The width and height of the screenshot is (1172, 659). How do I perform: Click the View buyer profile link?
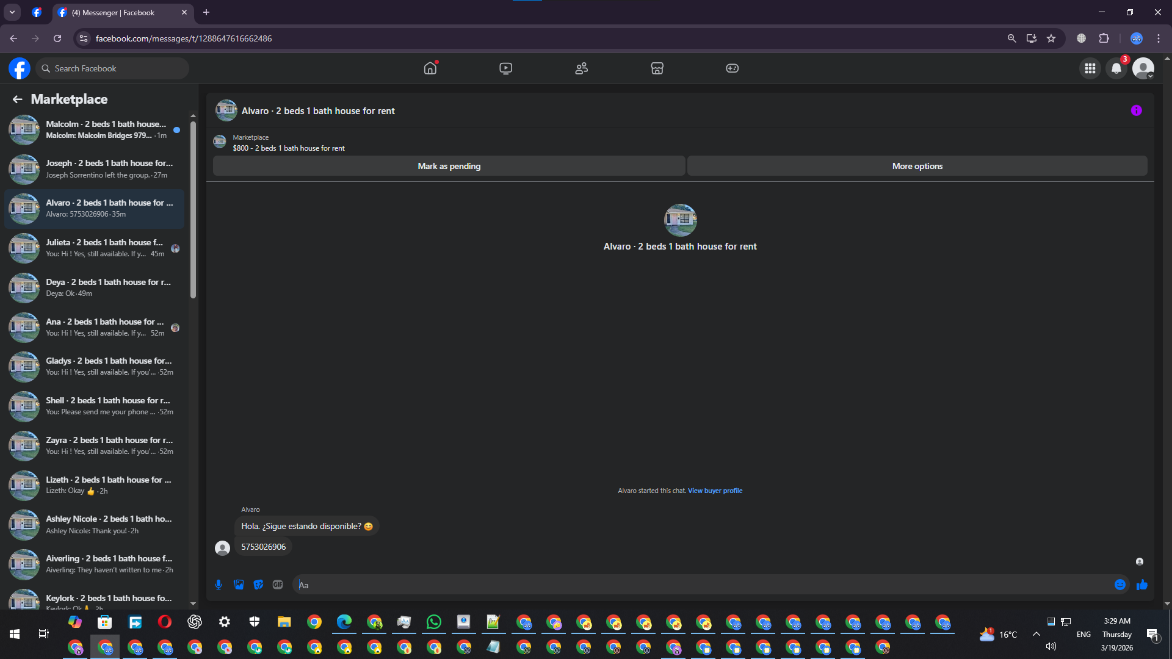pyautogui.click(x=715, y=491)
